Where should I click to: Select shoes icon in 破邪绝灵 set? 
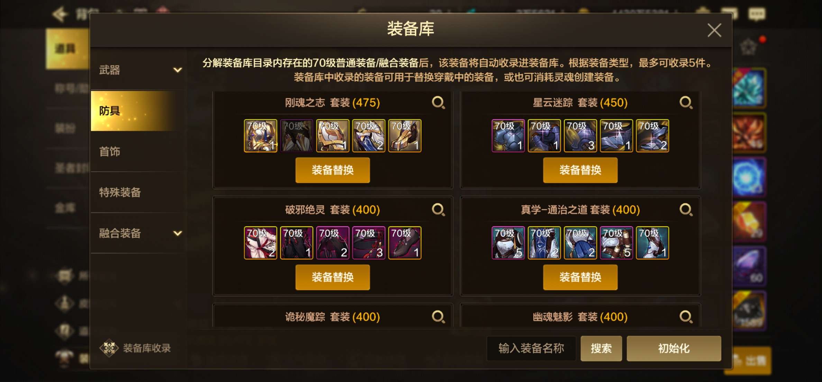(x=405, y=243)
